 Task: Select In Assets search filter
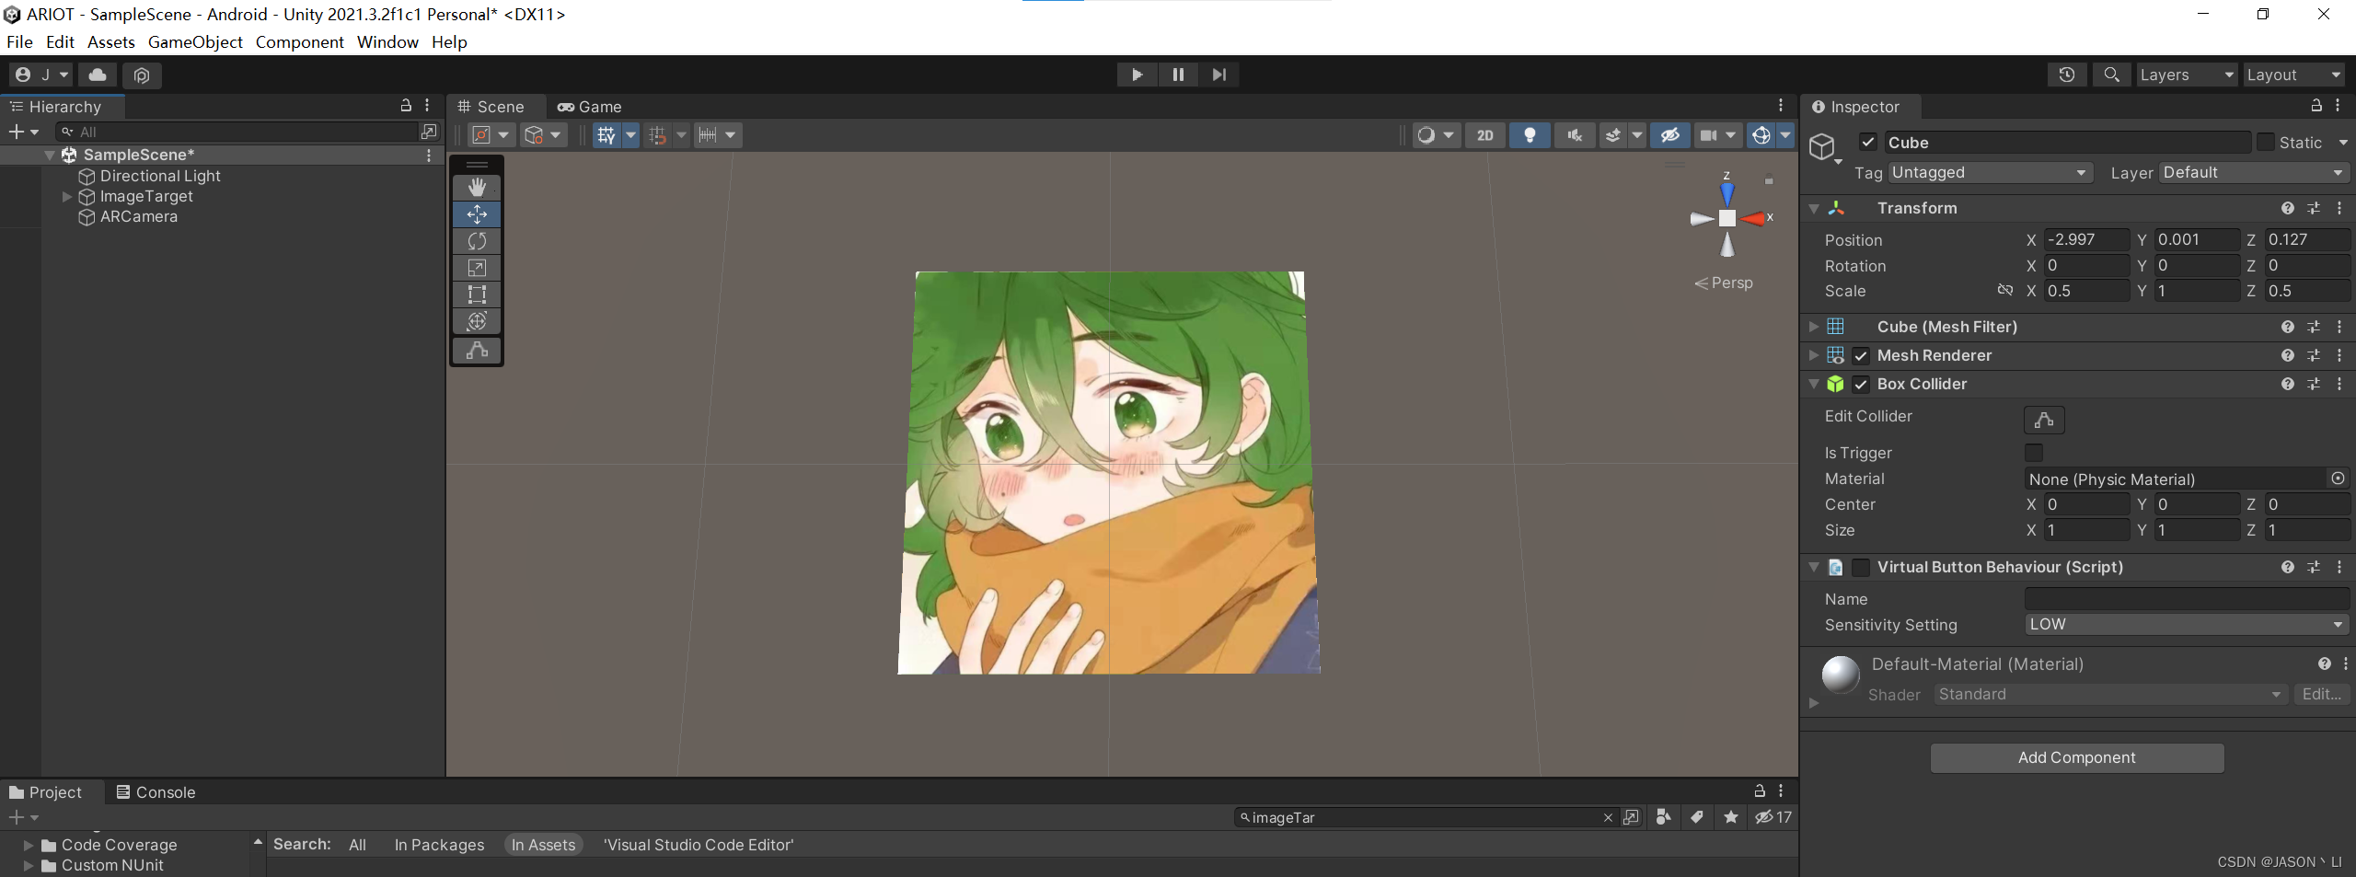tap(543, 845)
